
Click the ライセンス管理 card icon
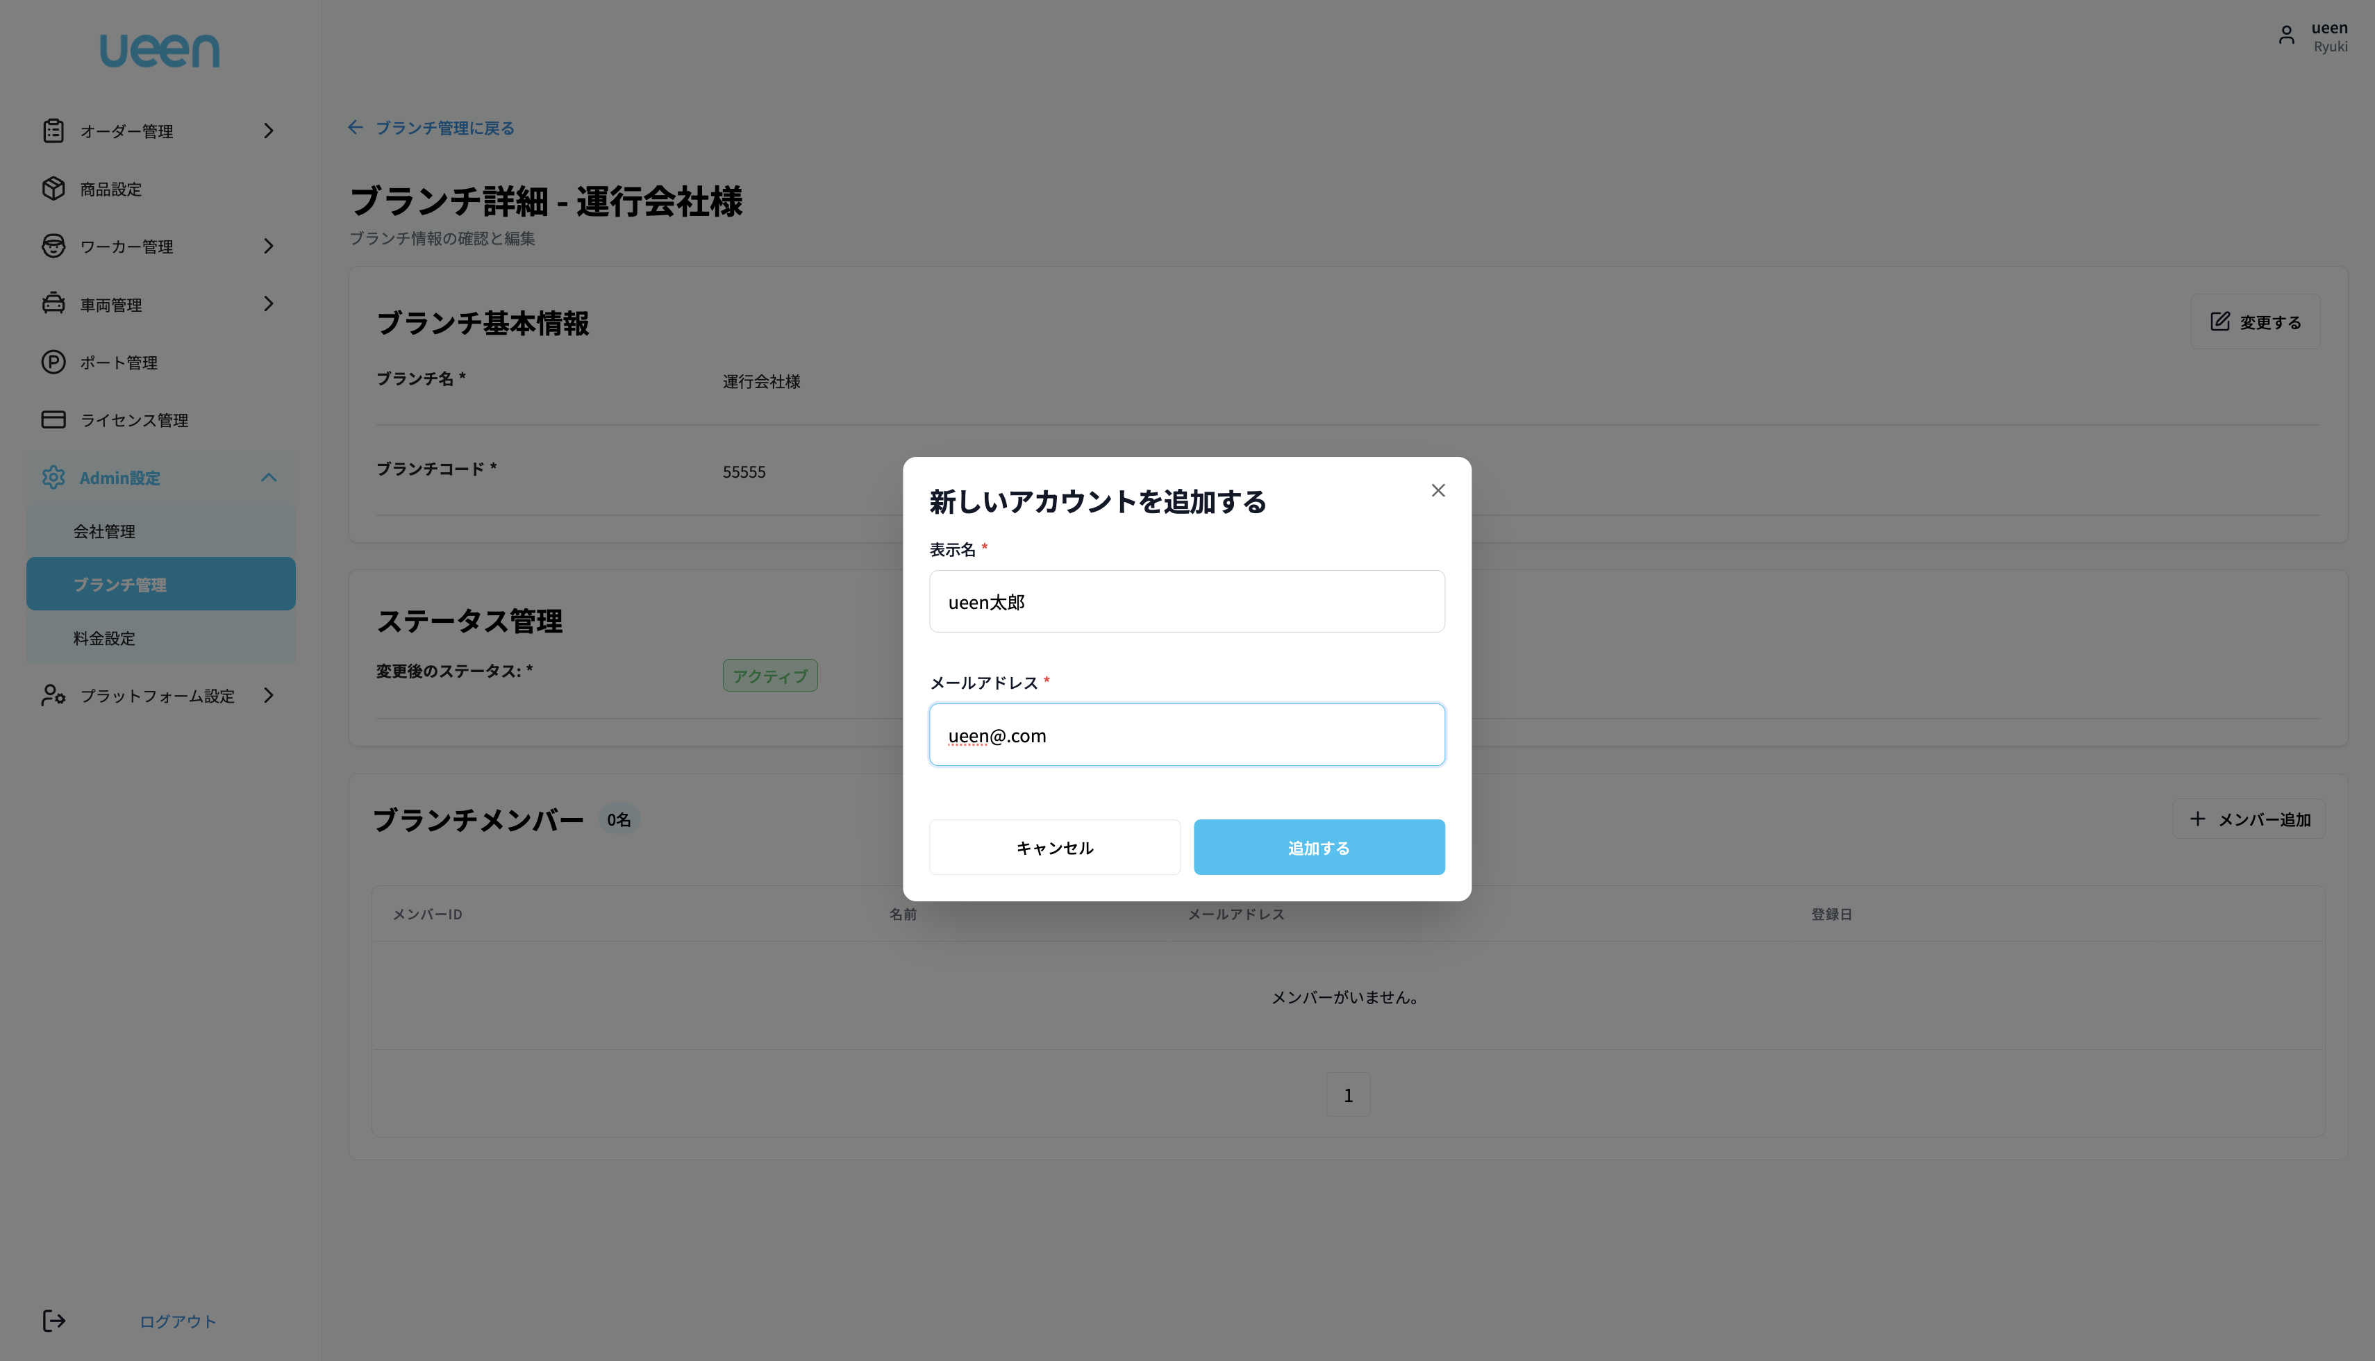pyautogui.click(x=53, y=419)
